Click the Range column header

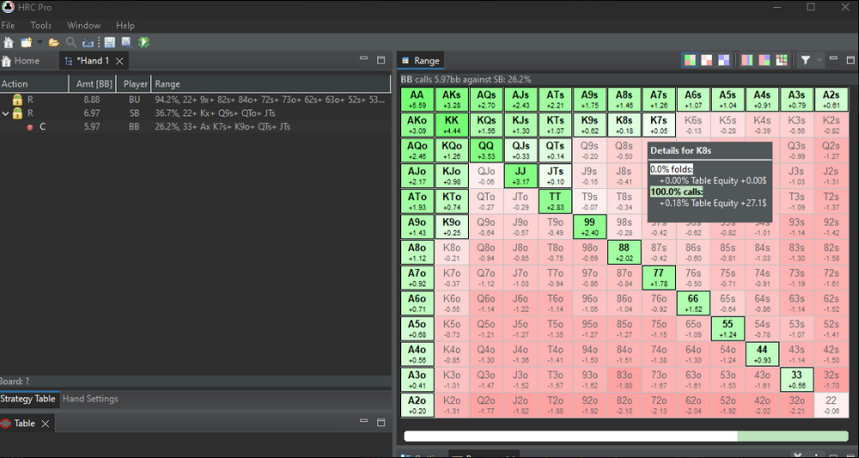click(x=271, y=84)
